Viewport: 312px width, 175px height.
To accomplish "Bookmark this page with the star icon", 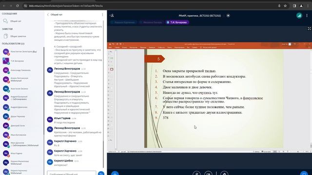I will [x=285, y=6].
